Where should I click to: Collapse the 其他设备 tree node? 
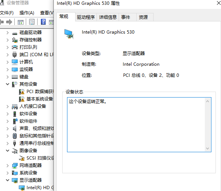pyautogui.click(x=7, y=84)
